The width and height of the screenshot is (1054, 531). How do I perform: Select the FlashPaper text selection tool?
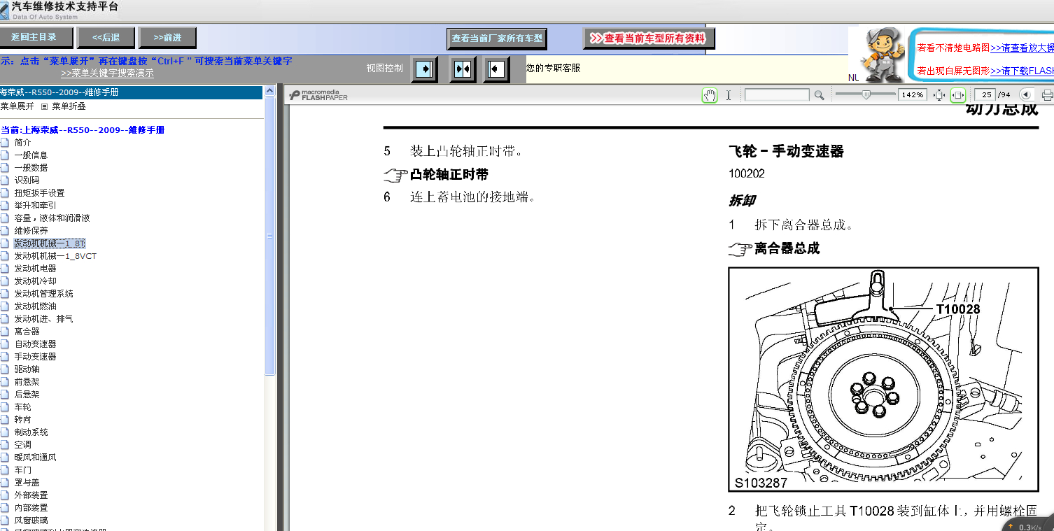point(728,95)
